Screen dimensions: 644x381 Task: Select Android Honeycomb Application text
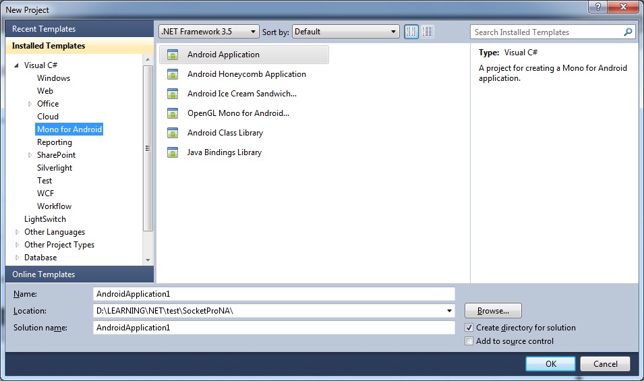(246, 74)
